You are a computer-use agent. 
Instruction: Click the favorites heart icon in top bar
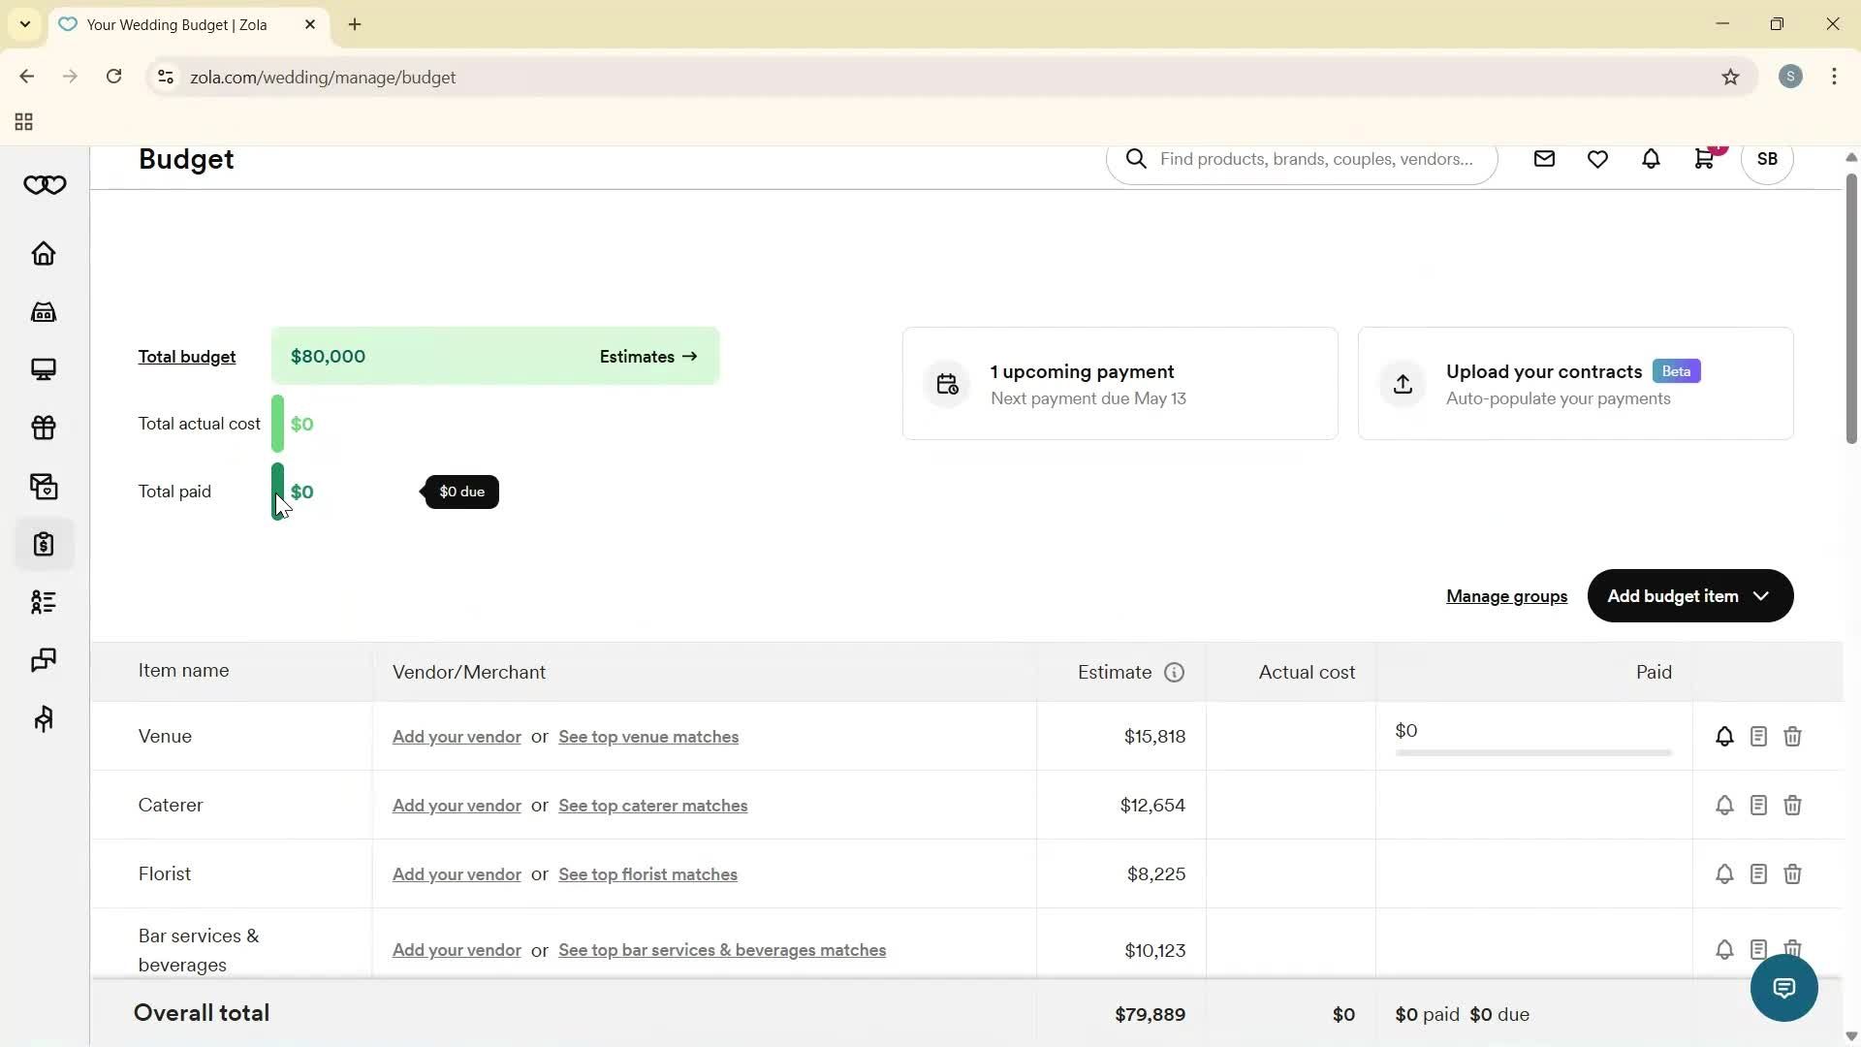[1597, 159]
